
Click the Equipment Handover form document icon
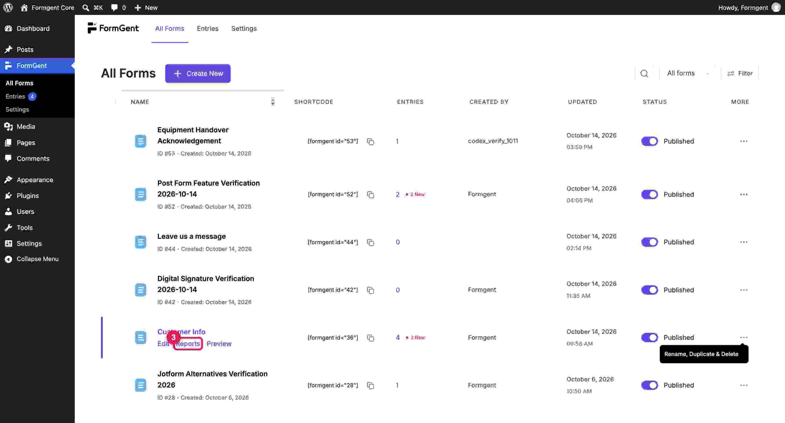click(x=140, y=141)
